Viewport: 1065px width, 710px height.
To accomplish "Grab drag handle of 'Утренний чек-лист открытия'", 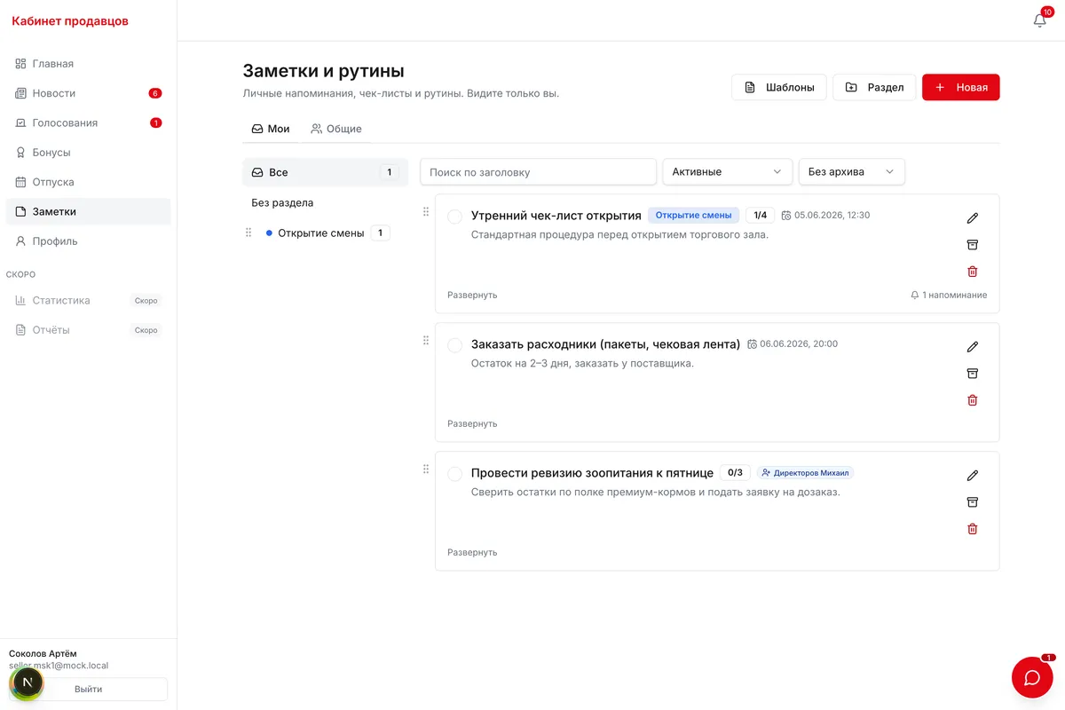I will [426, 211].
